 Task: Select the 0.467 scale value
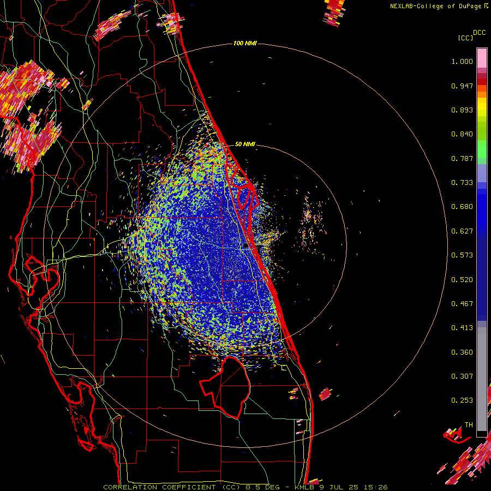pos(462,304)
